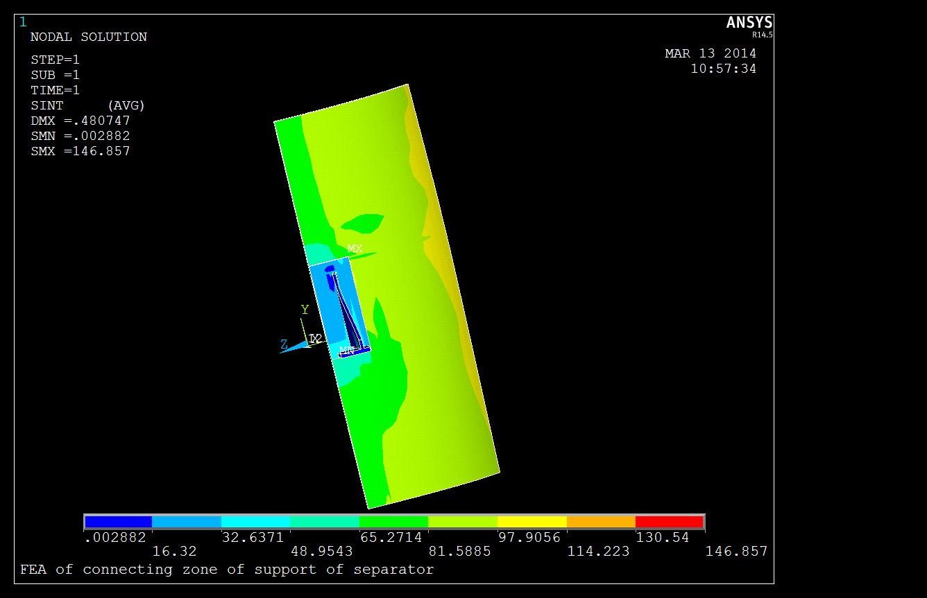This screenshot has width=927, height=598.
Task: Click the MX maximum stress marker
Action: [355, 248]
